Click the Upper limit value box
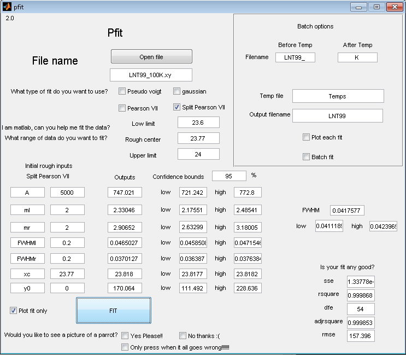The width and height of the screenshot is (406, 355). click(x=198, y=155)
